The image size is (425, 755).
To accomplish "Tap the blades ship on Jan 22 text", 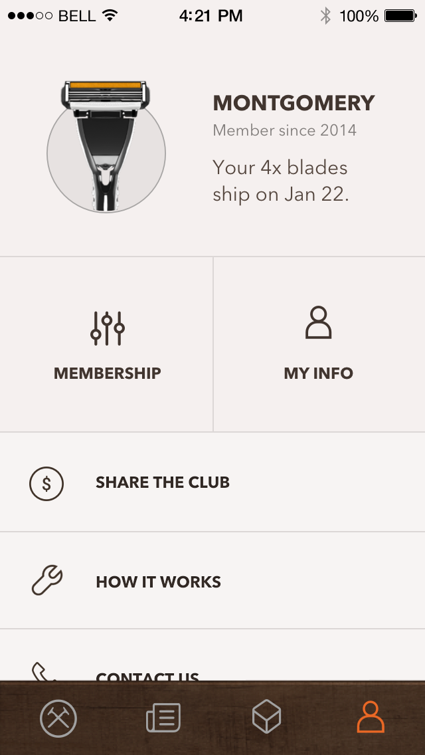I will 281,181.
